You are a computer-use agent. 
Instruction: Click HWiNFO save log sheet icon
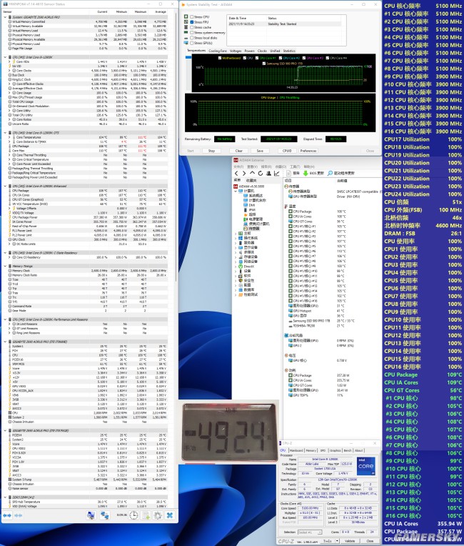(146, 515)
